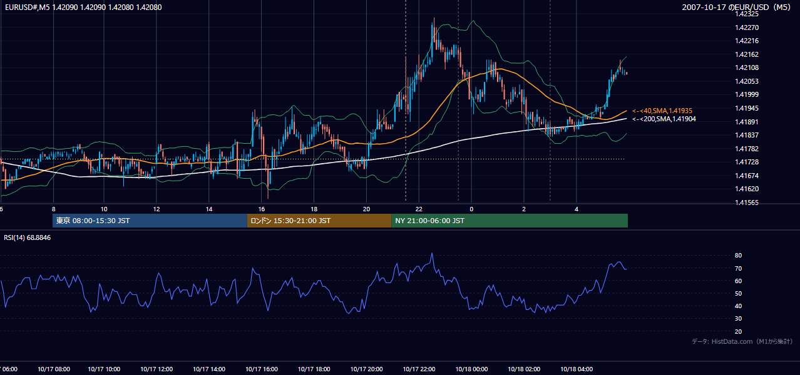Click price axis value 1.41565
The width and height of the screenshot is (800, 375).
(x=747, y=202)
